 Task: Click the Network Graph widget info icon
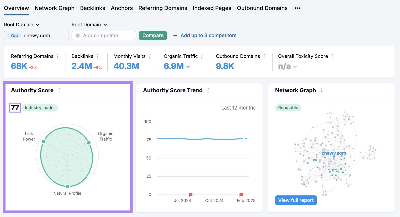(322, 90)
